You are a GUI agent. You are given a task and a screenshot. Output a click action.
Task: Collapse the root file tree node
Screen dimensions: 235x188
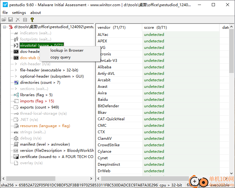[5, 27]
